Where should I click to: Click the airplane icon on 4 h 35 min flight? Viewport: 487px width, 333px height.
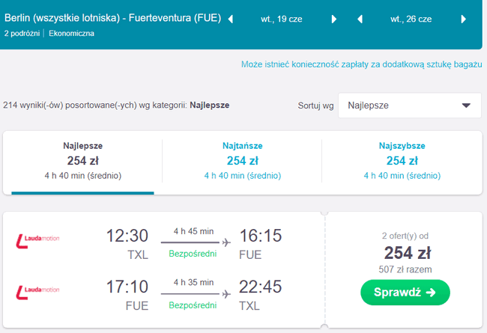(x=226, y=293)
